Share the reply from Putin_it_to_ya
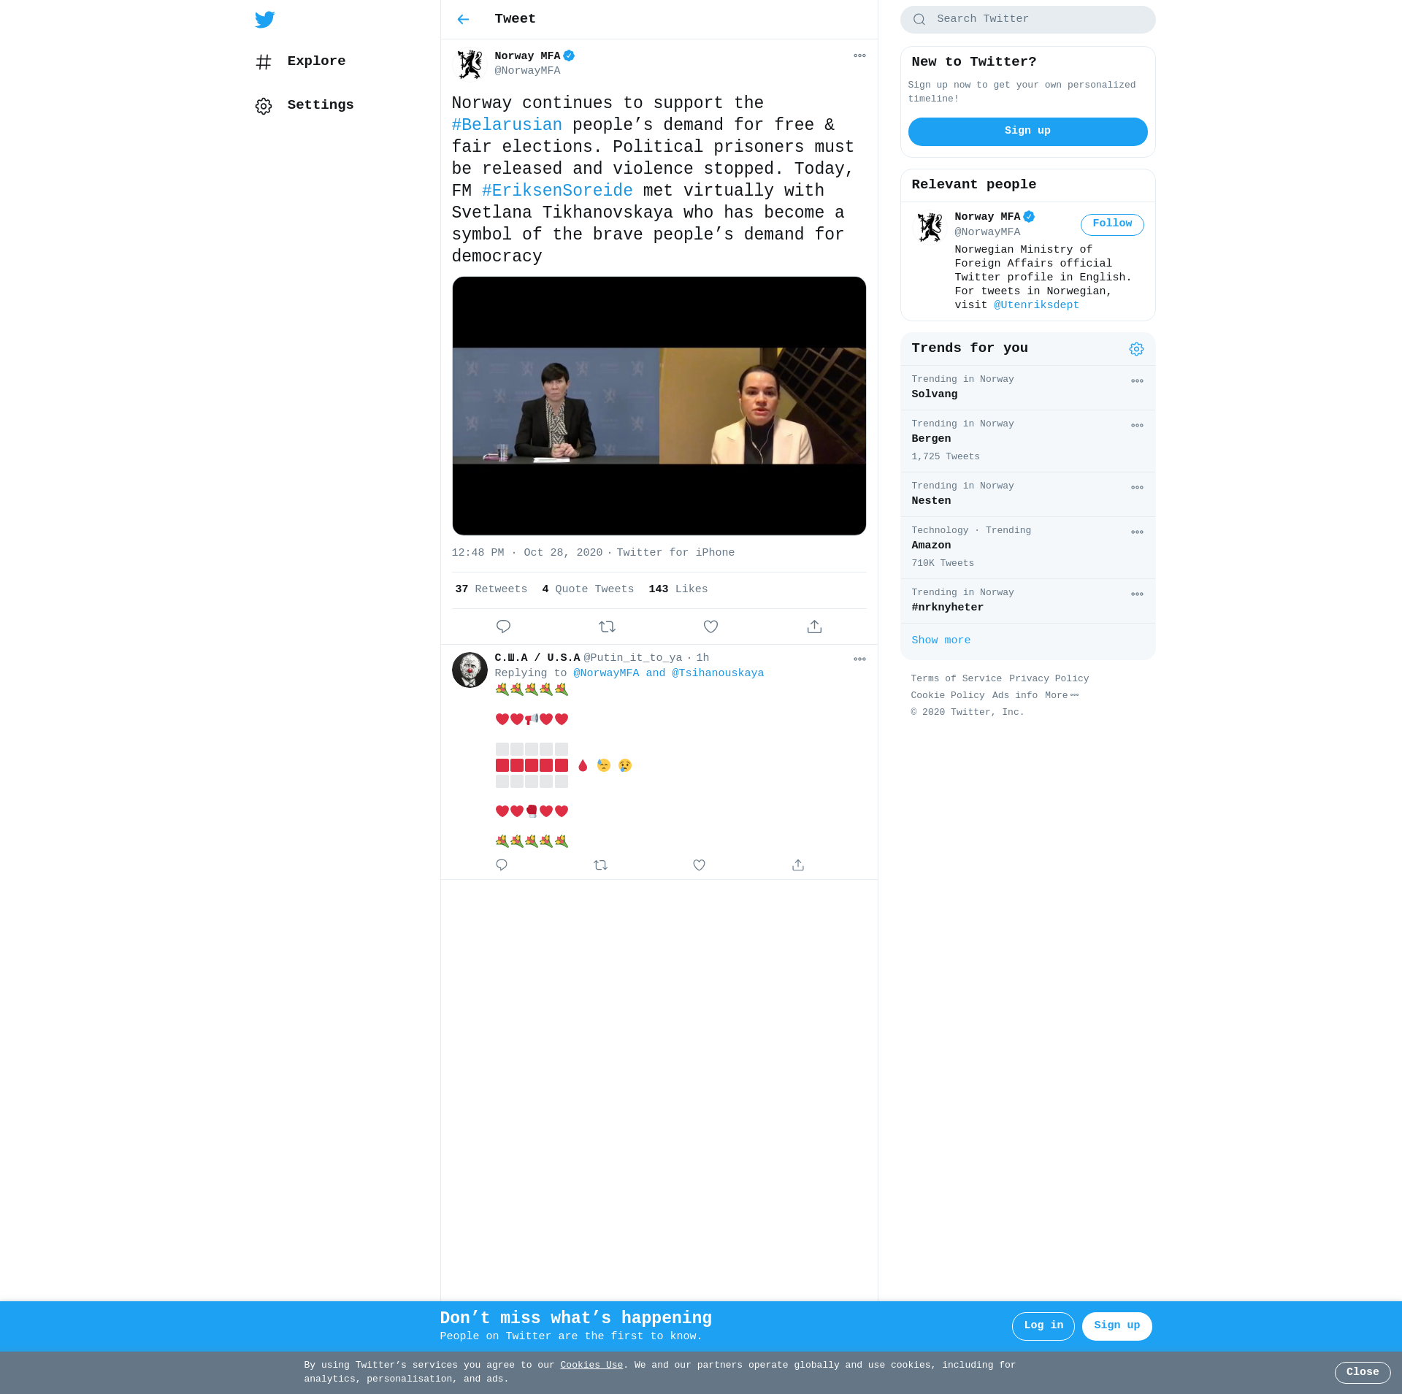This screenshot has width=1402, height=1394. click(798, 865)
